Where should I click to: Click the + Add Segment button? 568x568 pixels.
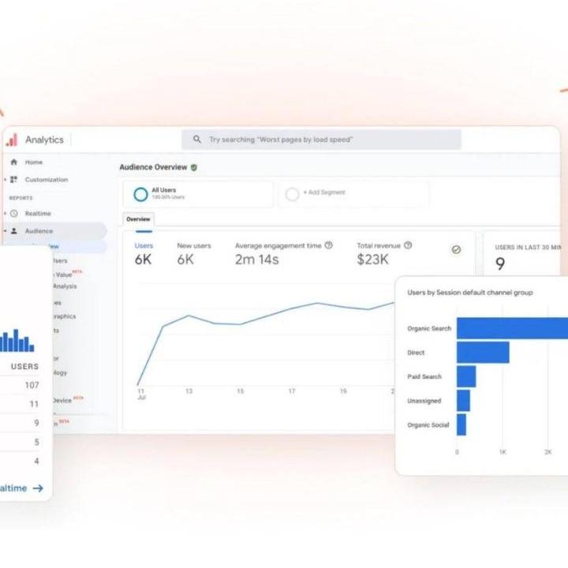coord(324,192)
